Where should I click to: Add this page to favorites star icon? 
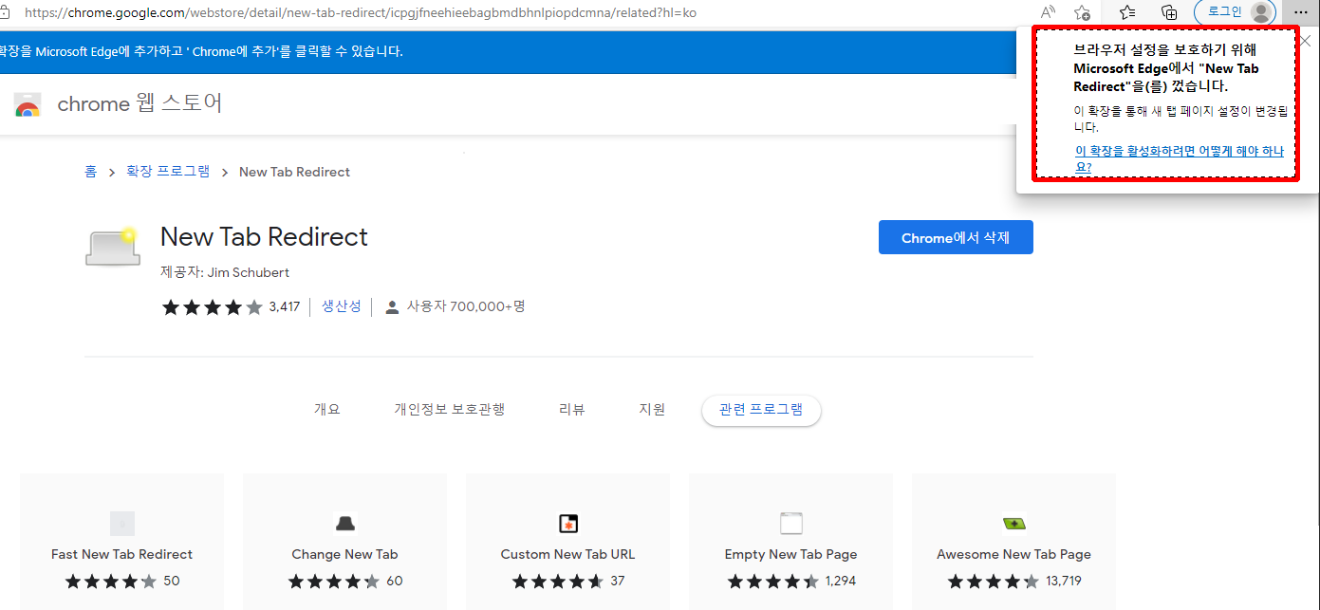(x=1082, y=12)
